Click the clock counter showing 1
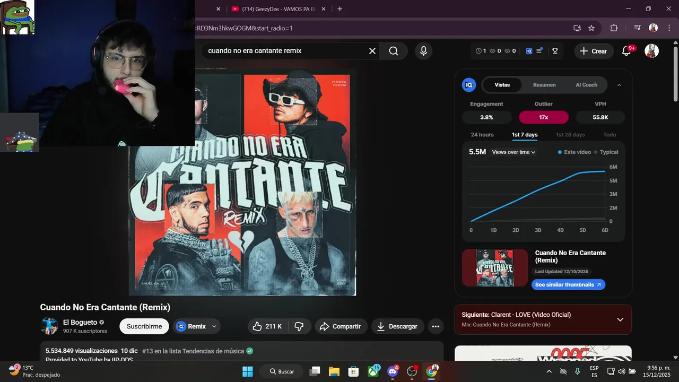 [x=481, y=51]
